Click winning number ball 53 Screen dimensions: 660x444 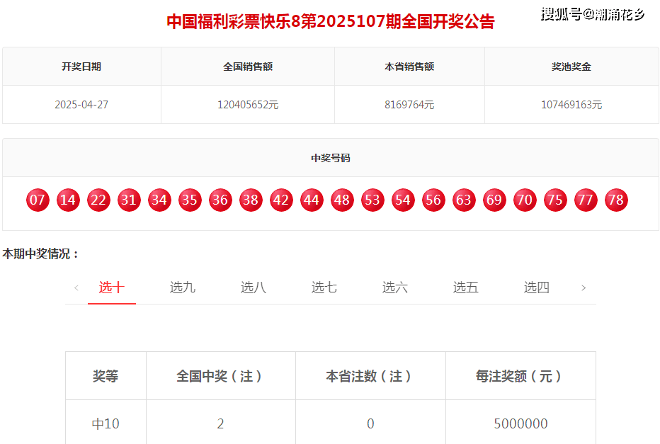tap(372, 200)
